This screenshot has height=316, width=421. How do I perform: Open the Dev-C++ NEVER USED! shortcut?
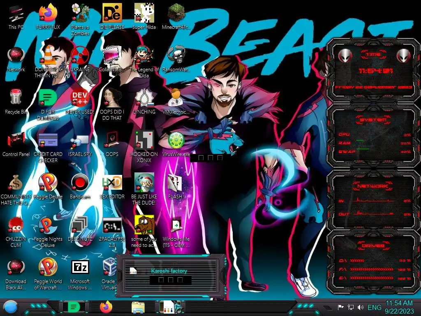click(x=80, y=102)
